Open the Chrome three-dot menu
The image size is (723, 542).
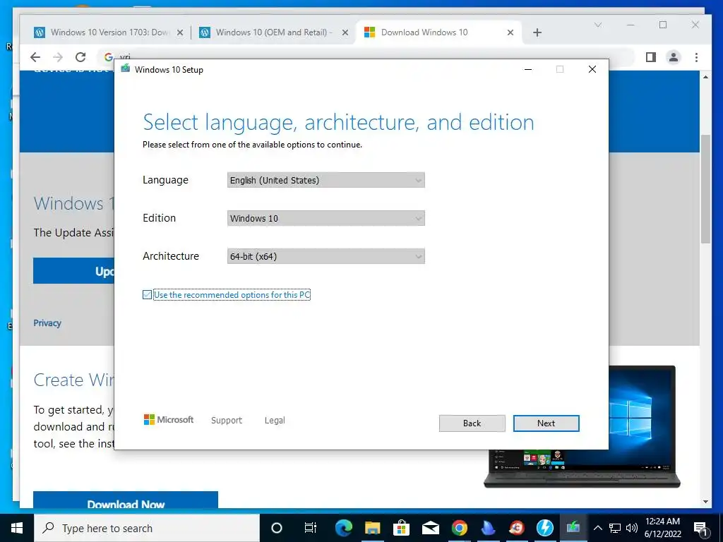coord(697,57)
